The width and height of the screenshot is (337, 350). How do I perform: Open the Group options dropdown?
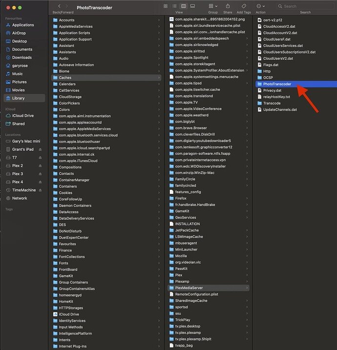pos(213,6)
